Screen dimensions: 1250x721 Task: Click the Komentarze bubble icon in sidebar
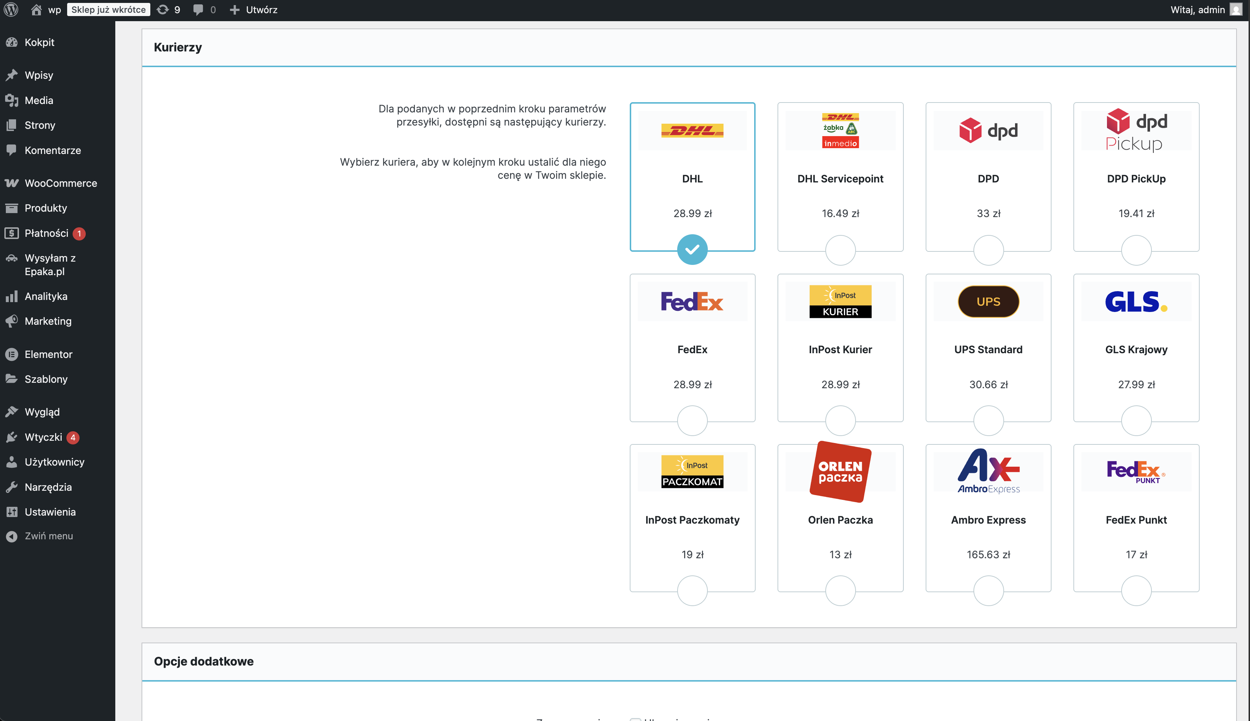(x=11, y=150)
